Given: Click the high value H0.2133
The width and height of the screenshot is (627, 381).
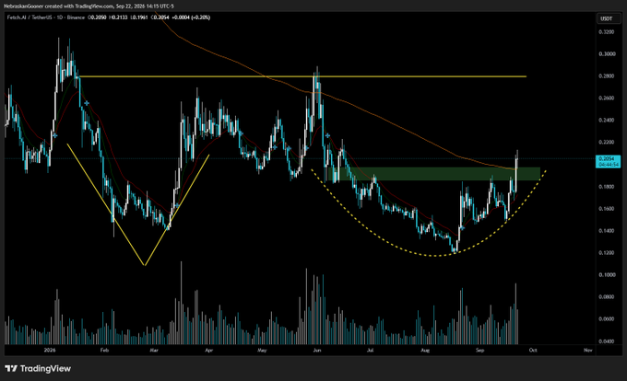Looking at the screenshot, I should click(119, 17).
